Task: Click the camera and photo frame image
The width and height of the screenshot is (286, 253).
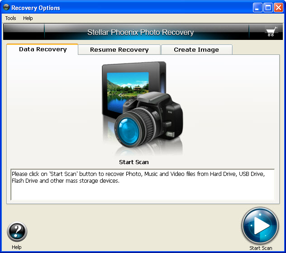Action: point(142,108)
